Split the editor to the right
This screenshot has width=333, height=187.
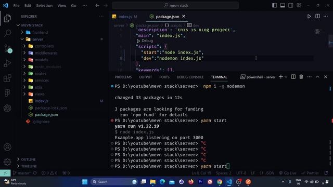tap(317, 16)
